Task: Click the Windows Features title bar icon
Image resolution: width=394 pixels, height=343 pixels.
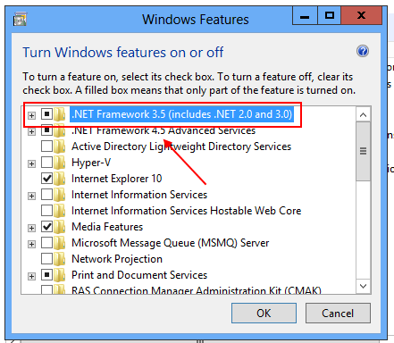Action: pyautogui.click(x=20, y=19)
